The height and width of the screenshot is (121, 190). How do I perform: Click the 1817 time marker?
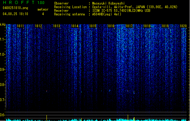(129, 26)
